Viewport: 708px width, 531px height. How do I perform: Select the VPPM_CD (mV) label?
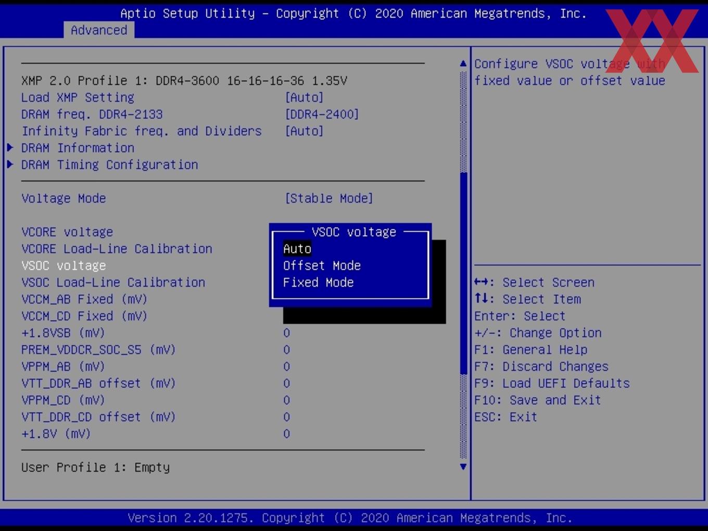[x=63, y=400]
